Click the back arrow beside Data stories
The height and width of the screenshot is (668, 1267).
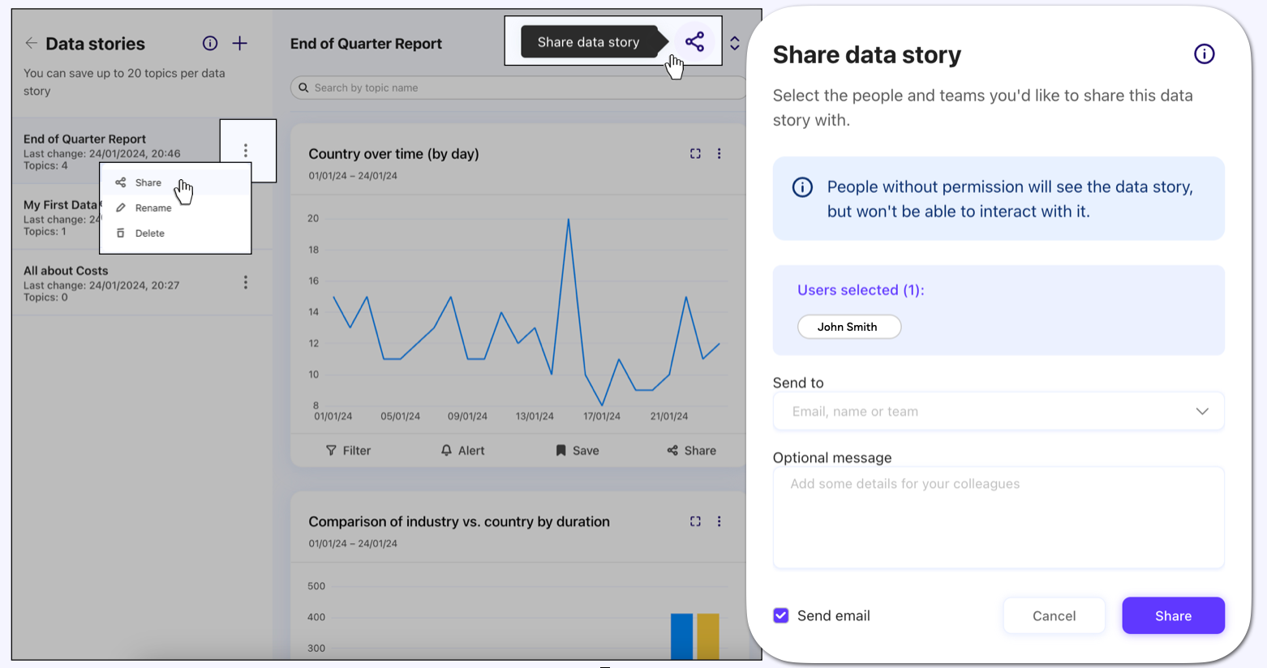(31, 44)
